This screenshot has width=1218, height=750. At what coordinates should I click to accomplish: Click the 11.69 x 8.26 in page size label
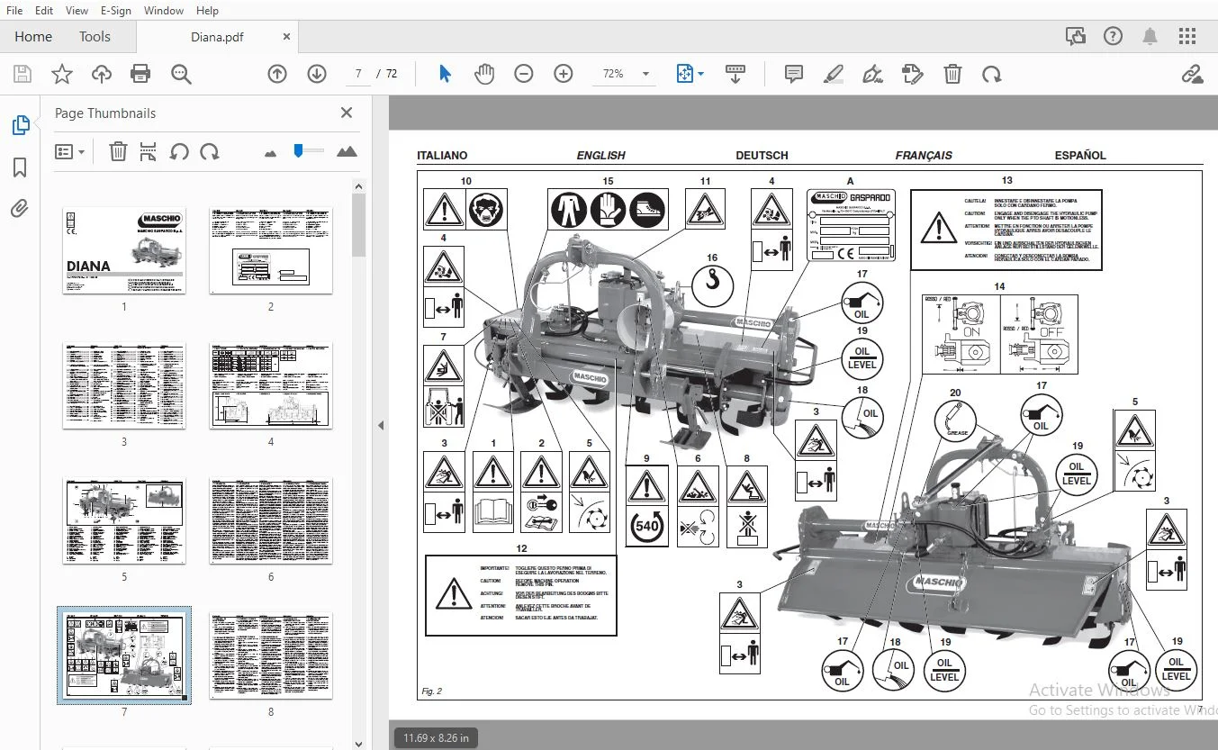click(x=436, y=738)
